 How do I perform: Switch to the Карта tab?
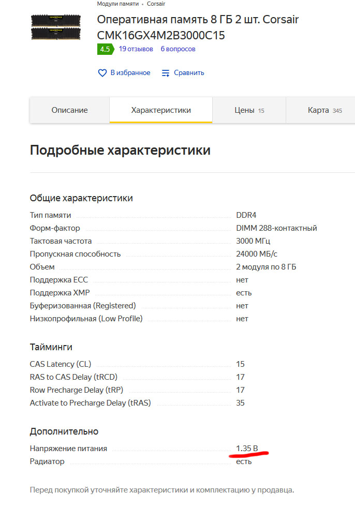click(x=320, y=110)
